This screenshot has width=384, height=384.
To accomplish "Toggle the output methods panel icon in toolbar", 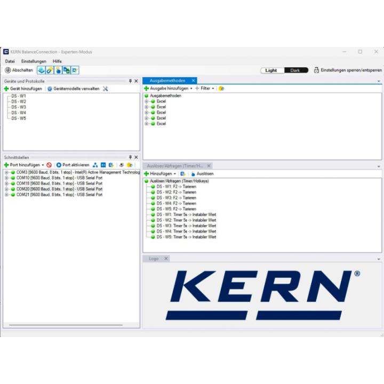I will [x=66, y=70].
